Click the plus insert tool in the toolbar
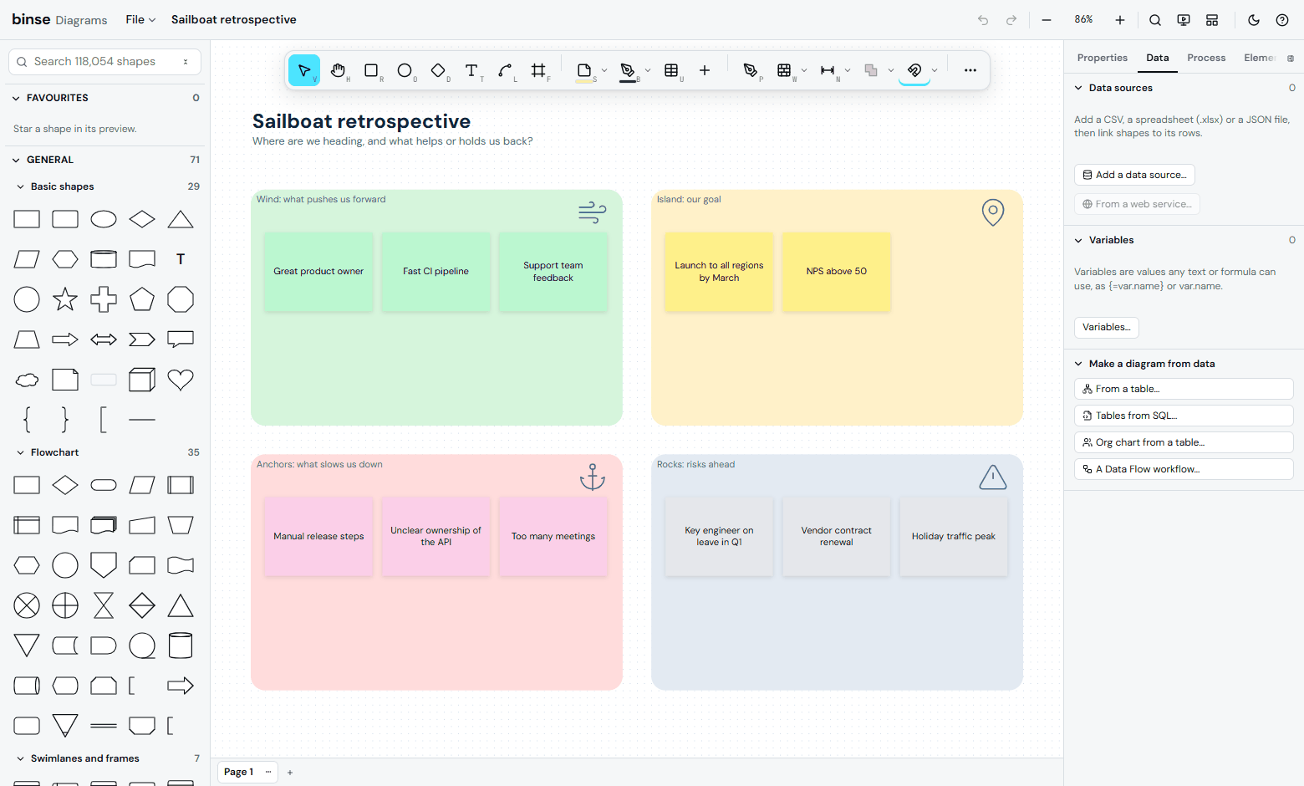This screenshot has height=786, width=1304. [x=705, y=70]
